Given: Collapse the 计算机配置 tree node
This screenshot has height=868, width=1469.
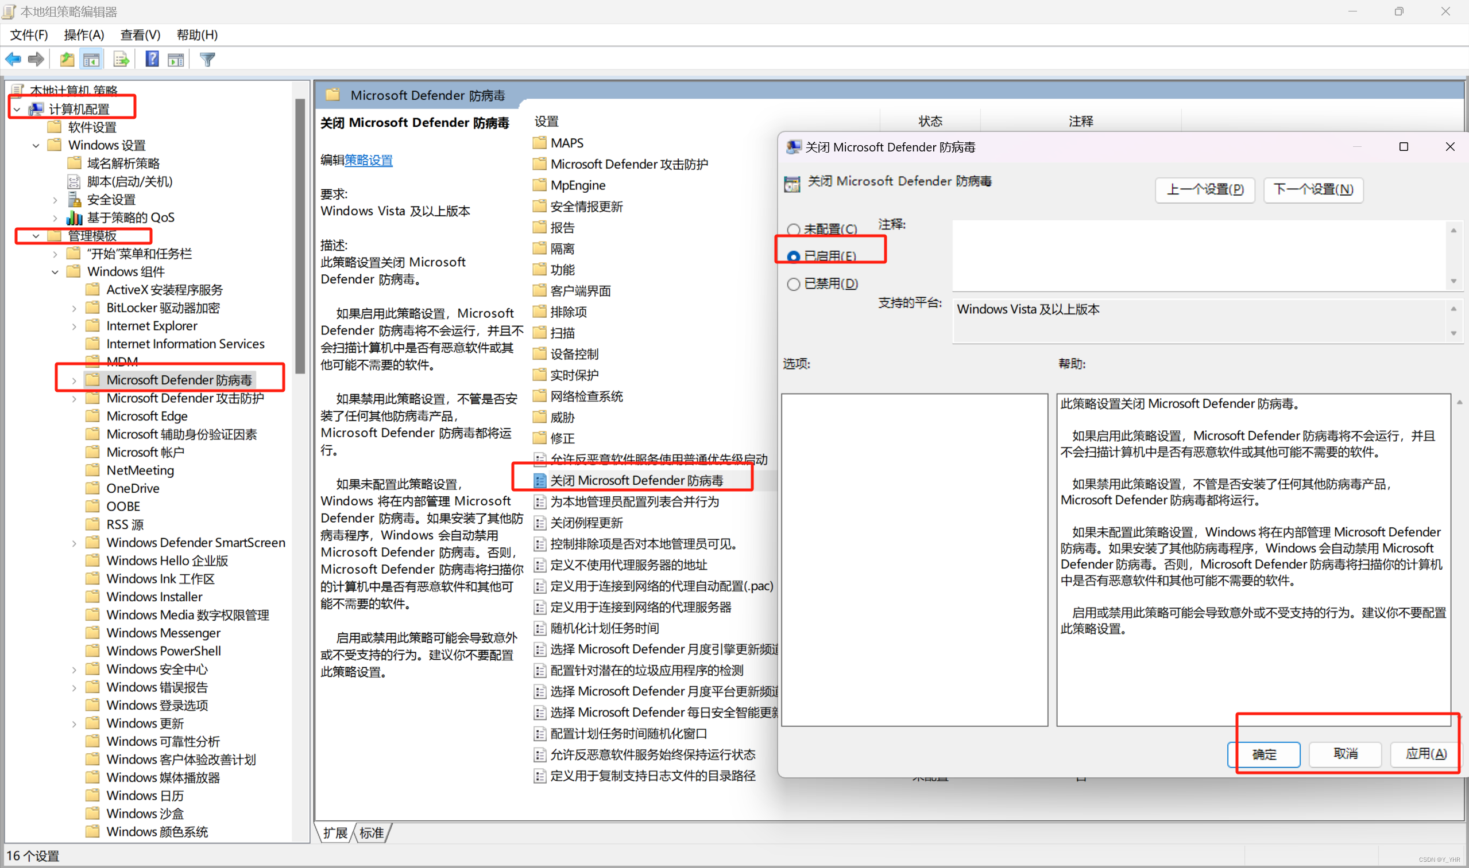Looking at the screenshot, I should 17,110.
